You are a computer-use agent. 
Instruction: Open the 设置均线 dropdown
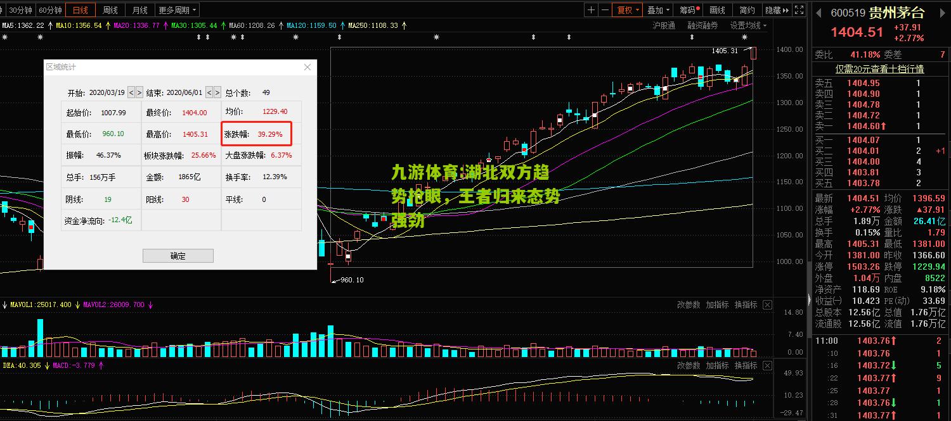(x=748, y=25)
